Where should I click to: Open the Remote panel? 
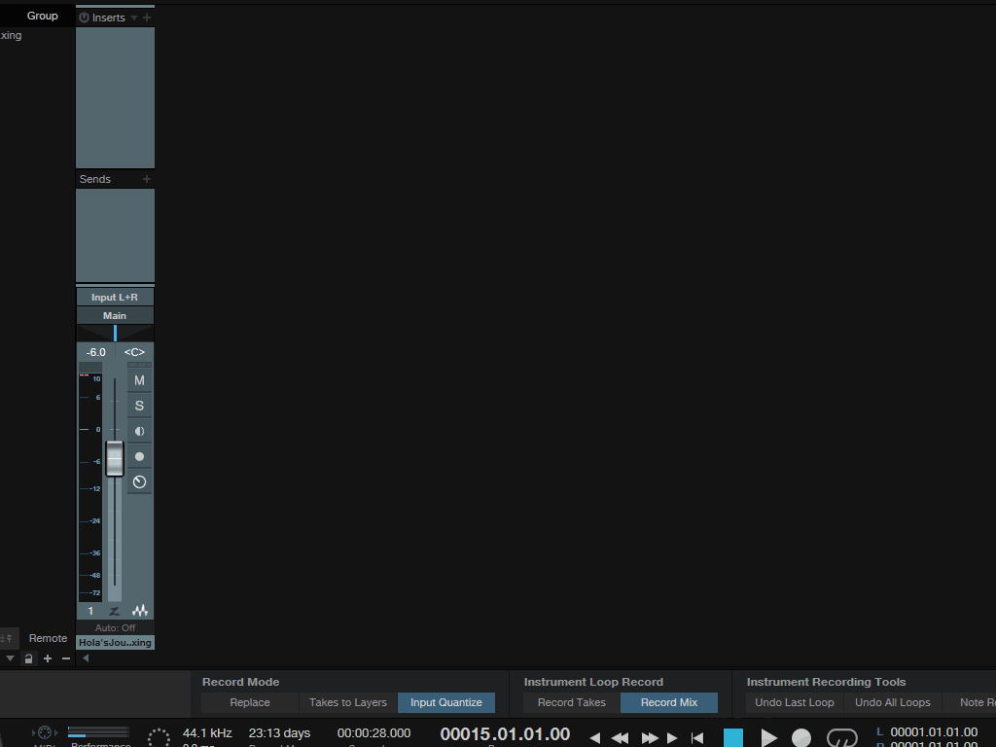point(49,638)
